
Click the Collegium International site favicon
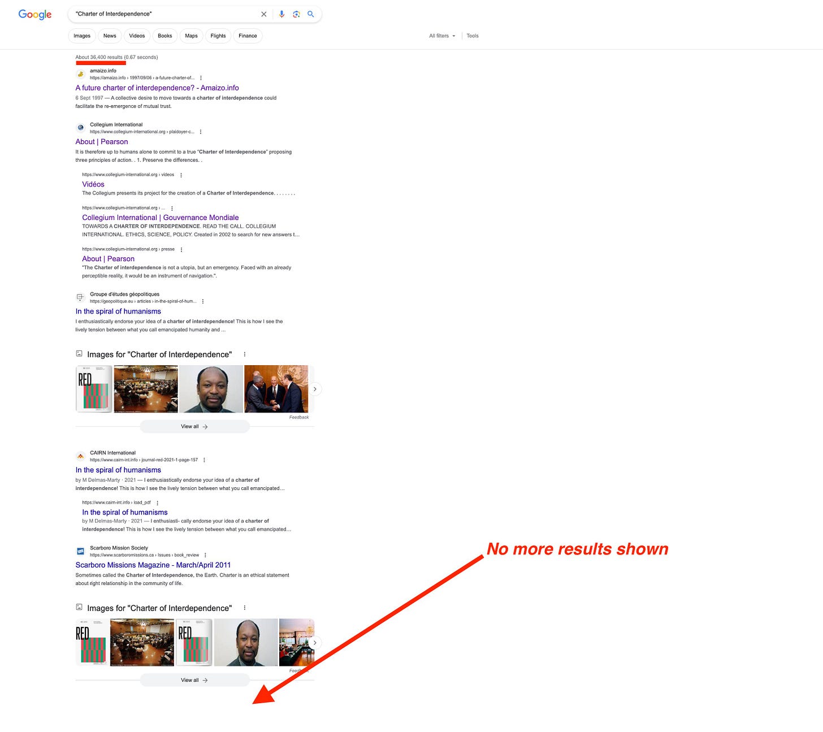click(x=81, y=128)
